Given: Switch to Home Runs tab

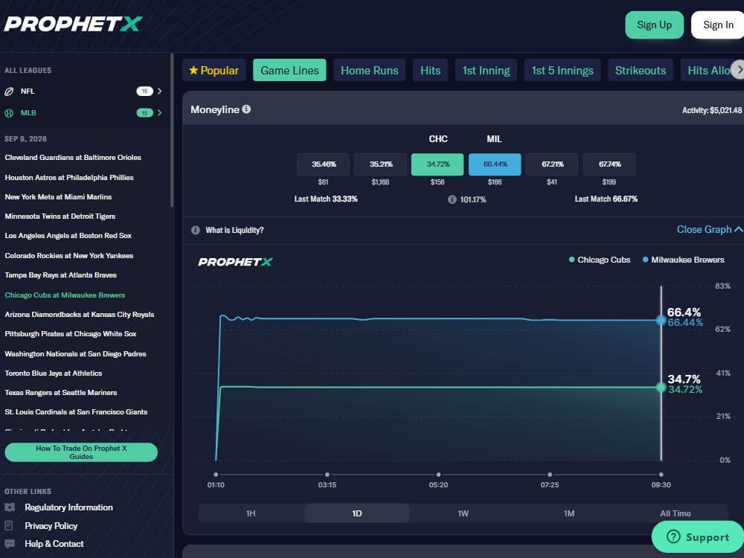Looking at the screenshot, I should pyautogui.click(x=369, y=70).
